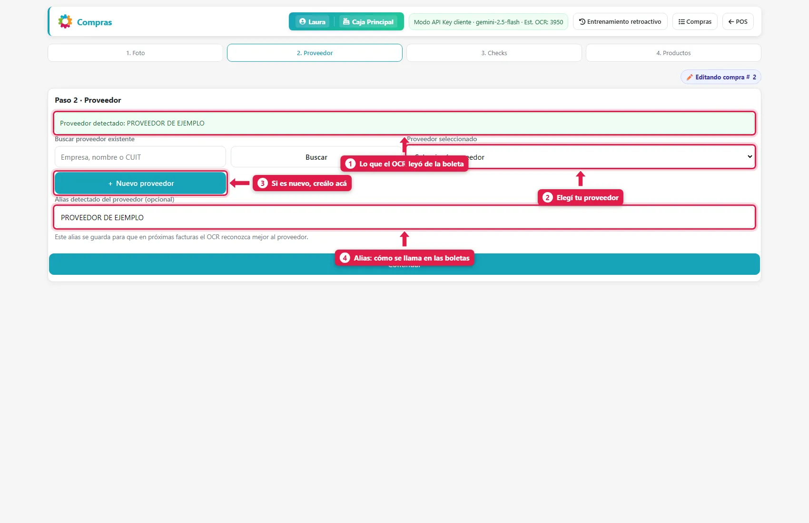
Task: Open the Compras list button
Action: pos(695,21)
